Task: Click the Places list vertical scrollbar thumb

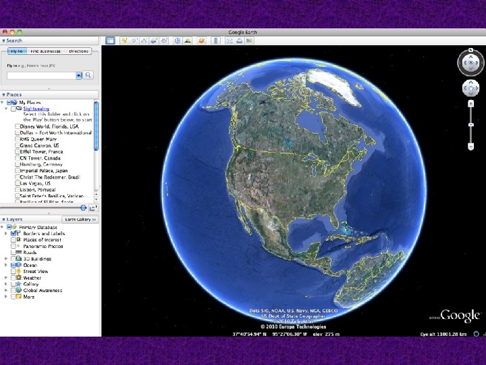Action: 96,126
